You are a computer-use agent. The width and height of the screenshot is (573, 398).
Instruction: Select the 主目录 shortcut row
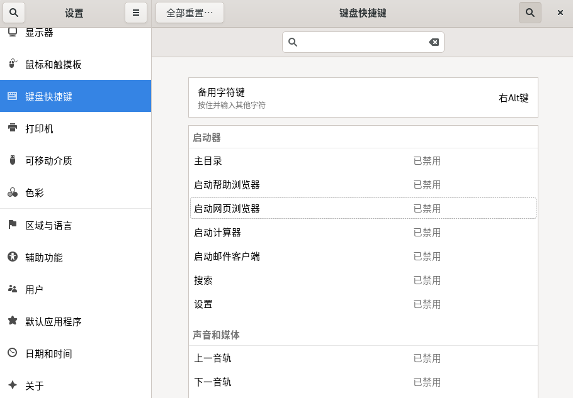(x=363, y=161)
